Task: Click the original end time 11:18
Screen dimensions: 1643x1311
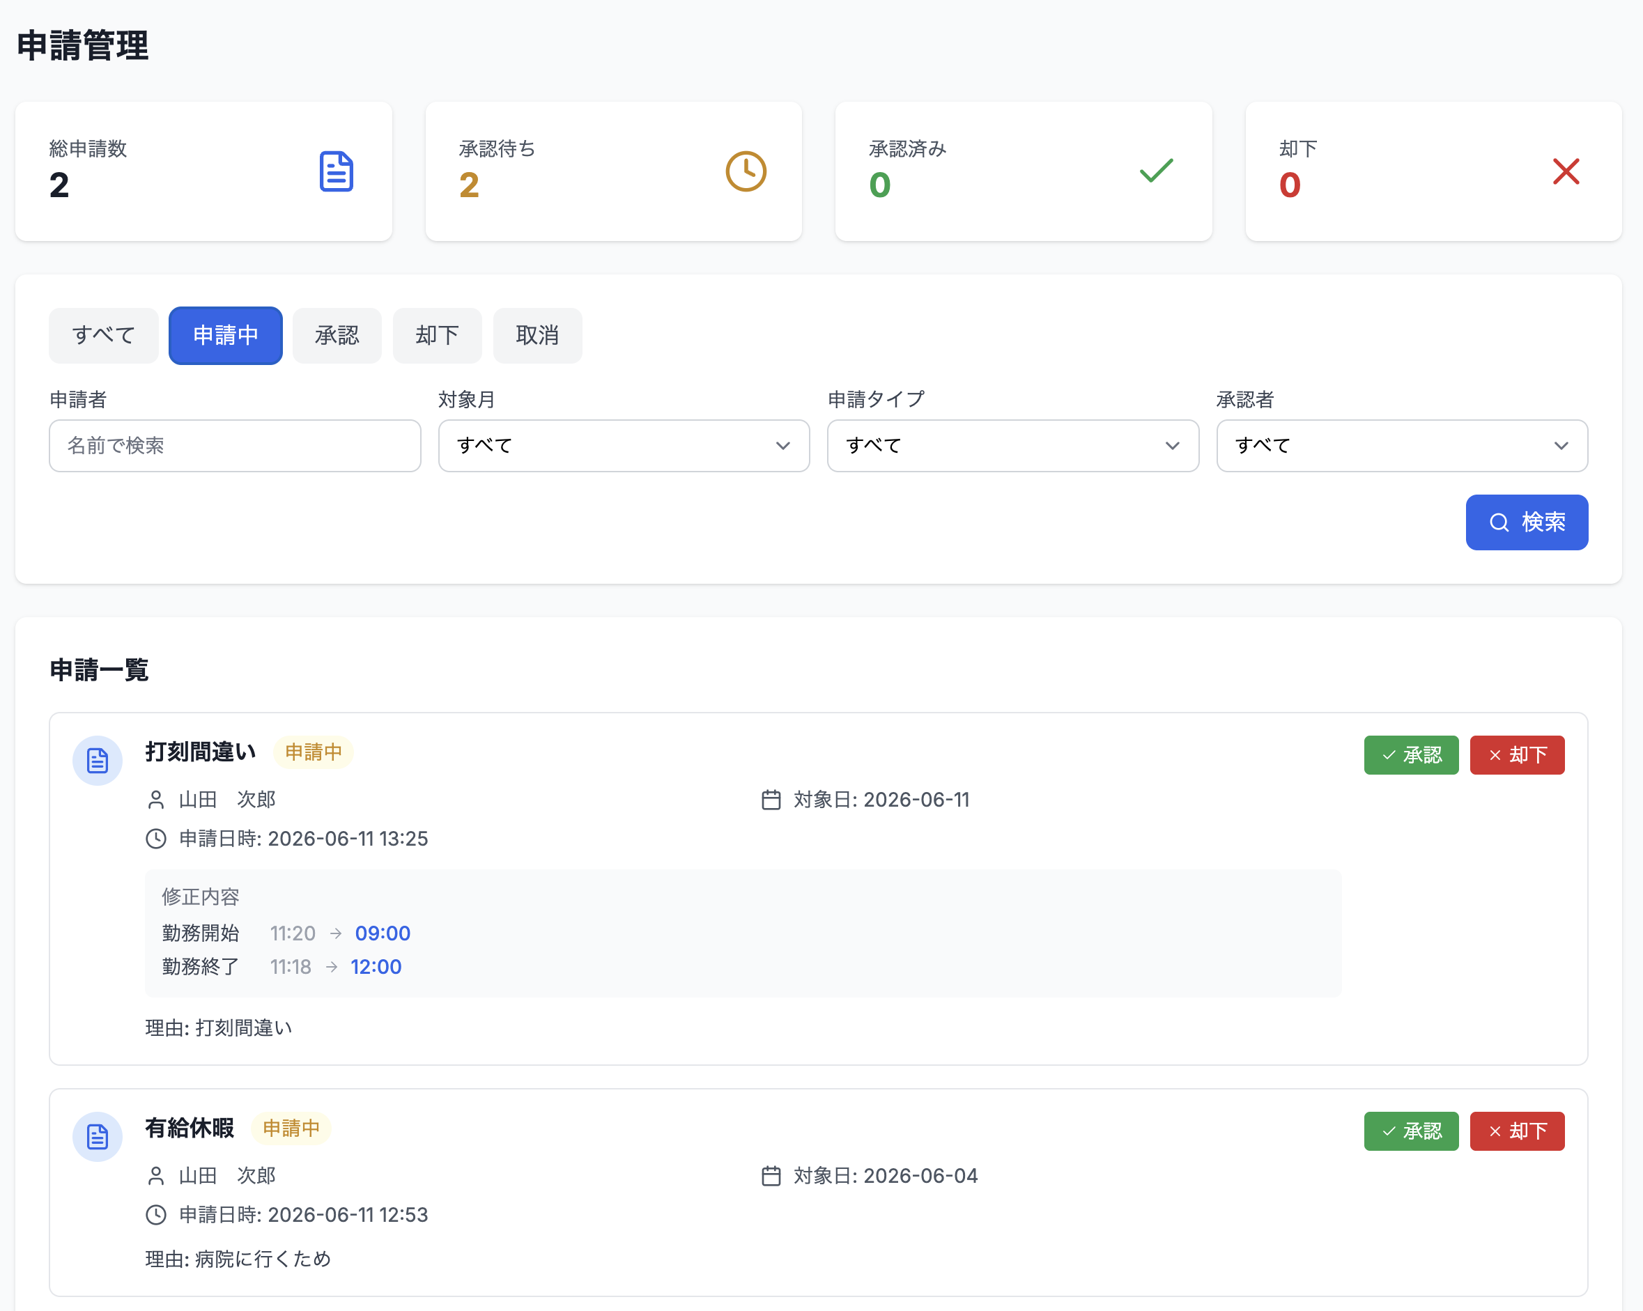Action: coord(291,967)
